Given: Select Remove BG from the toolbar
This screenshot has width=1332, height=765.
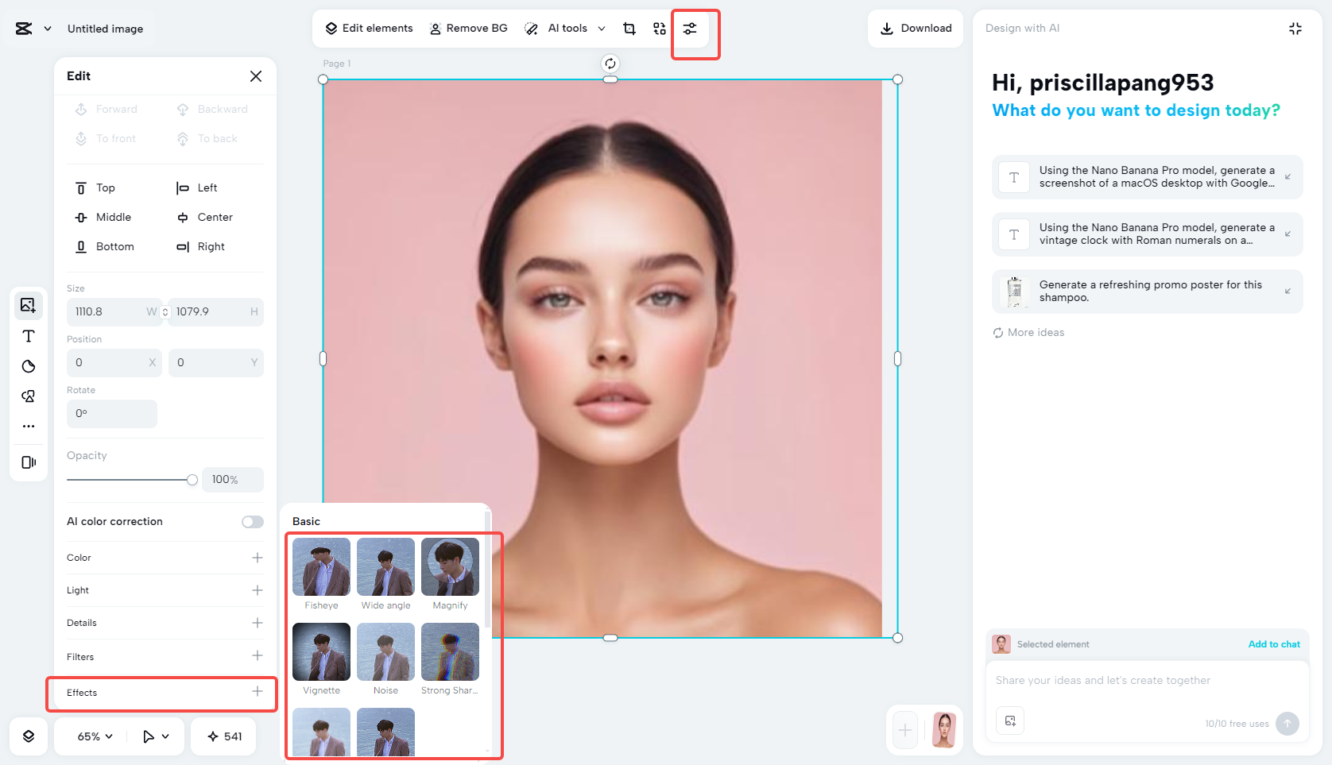Looking at the screenshot, I should click(x=468, y=29).
